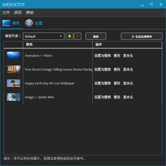Delete the Animation 1 - Water entry
The image size is (166, 166).
click(x=117, y=56)
